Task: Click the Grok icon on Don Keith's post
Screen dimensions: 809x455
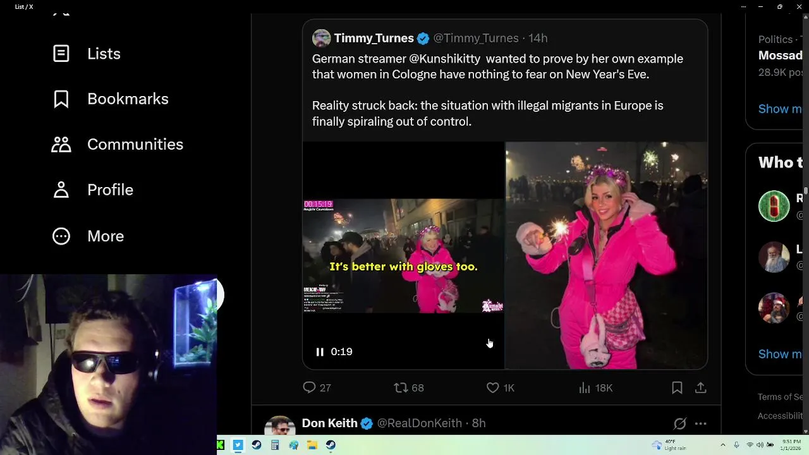Action: click(x=679, y=423)
